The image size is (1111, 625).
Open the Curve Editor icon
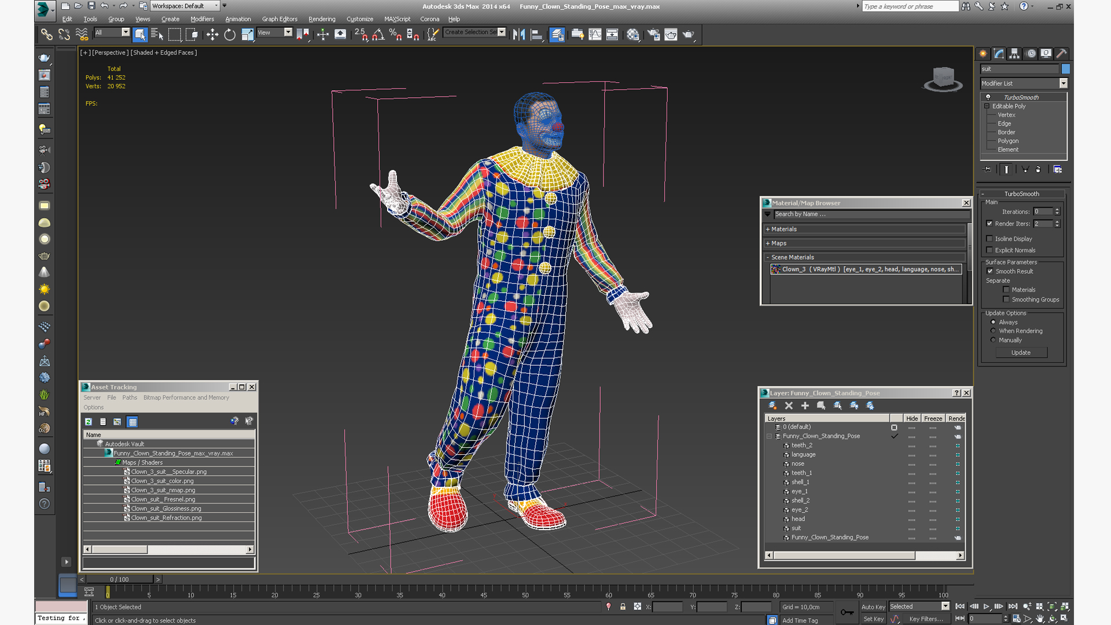click(595, 35)
